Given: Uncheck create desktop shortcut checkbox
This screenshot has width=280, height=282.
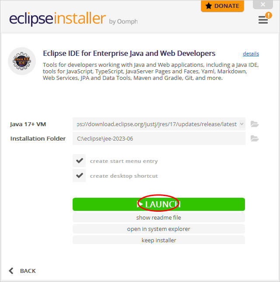Looking at the screenshot, I should tap(79, 175).
